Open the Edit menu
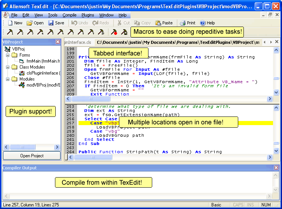Image resolution: width=282 pixels, height=209 pixels. pyautogui.click(x=26, y=15)
